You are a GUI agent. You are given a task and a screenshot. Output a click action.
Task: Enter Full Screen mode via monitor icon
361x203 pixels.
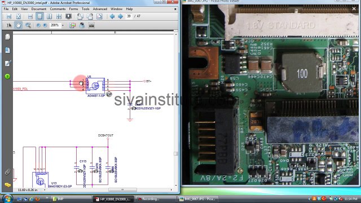(69, 16)
